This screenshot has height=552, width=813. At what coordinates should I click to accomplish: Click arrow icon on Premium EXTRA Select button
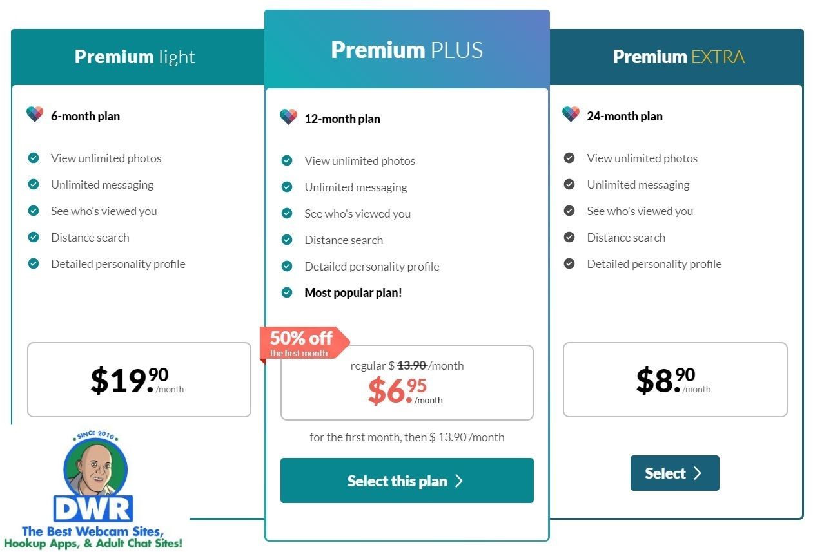pyautogui.click(x=697, y=473)
